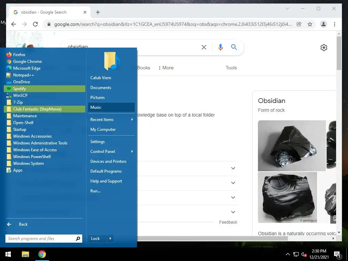
Task: Show hidden system tray icons
Action: (288, 254)
